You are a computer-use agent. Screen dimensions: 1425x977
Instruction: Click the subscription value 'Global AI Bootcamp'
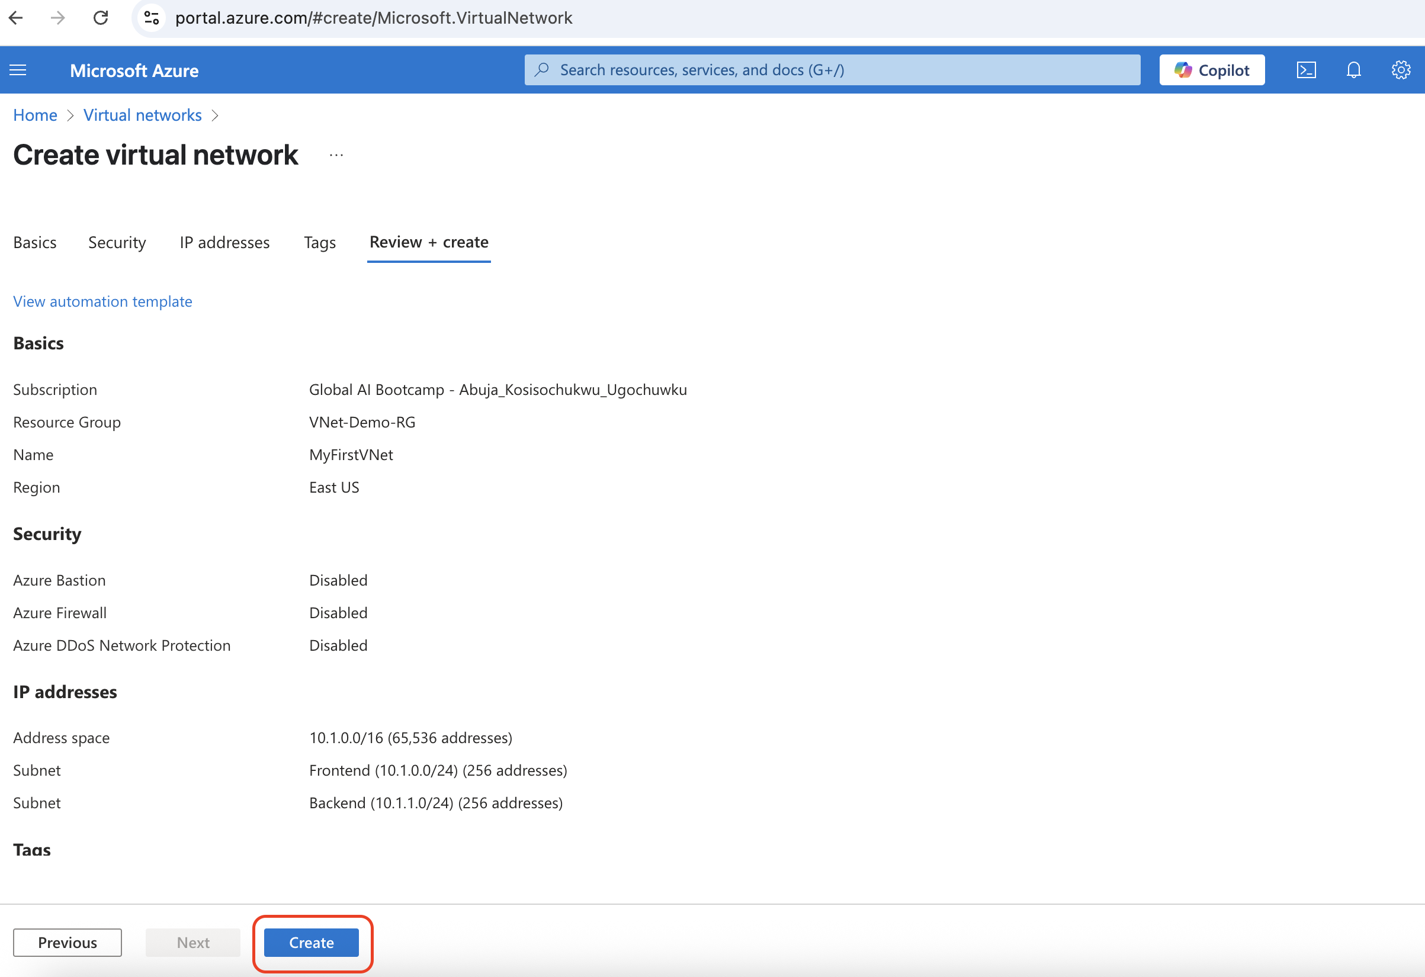[x=498, y=390]
